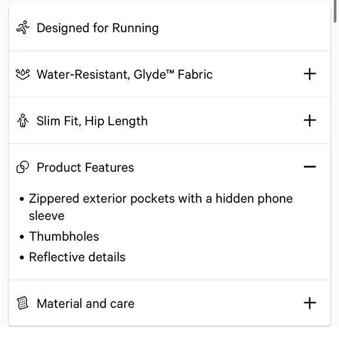Select the Water-Resistant, Glyde Fabric heading

(x=124, y=75)
